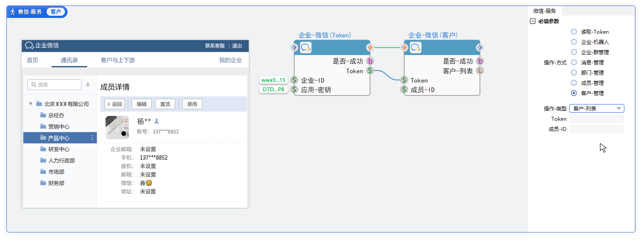The image size is (641, 241).
Task: Select the 消息-管理 radio option
Action: pos(574,62)
